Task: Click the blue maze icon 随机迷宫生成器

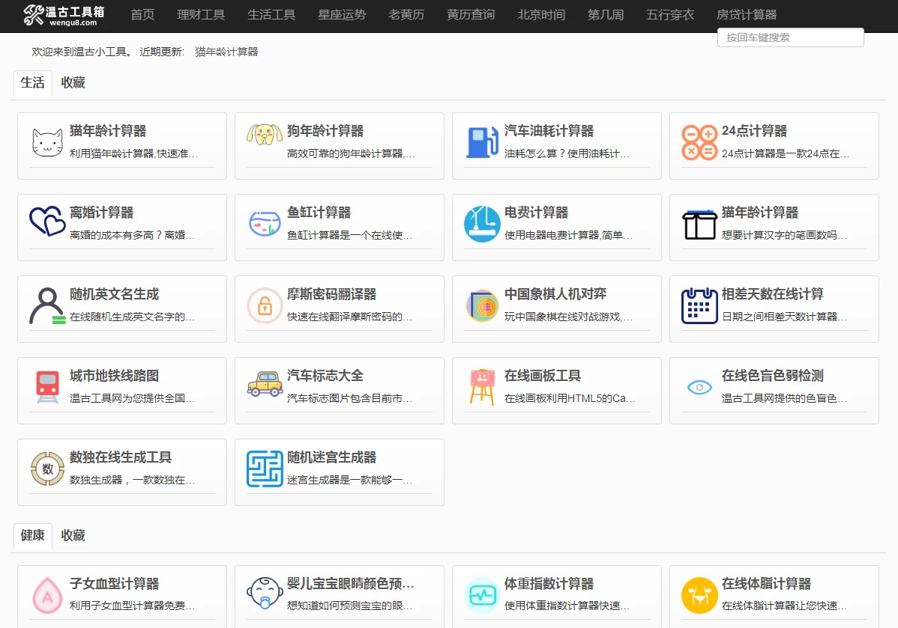Action: [x=265, y=469]
